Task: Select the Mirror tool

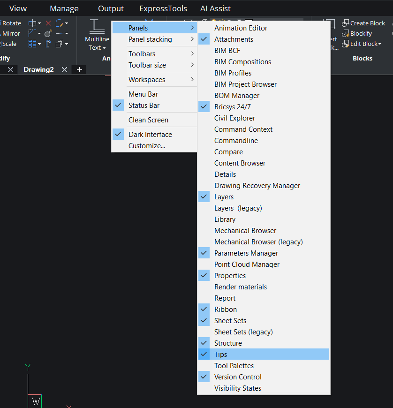Action: coord(10,33)
